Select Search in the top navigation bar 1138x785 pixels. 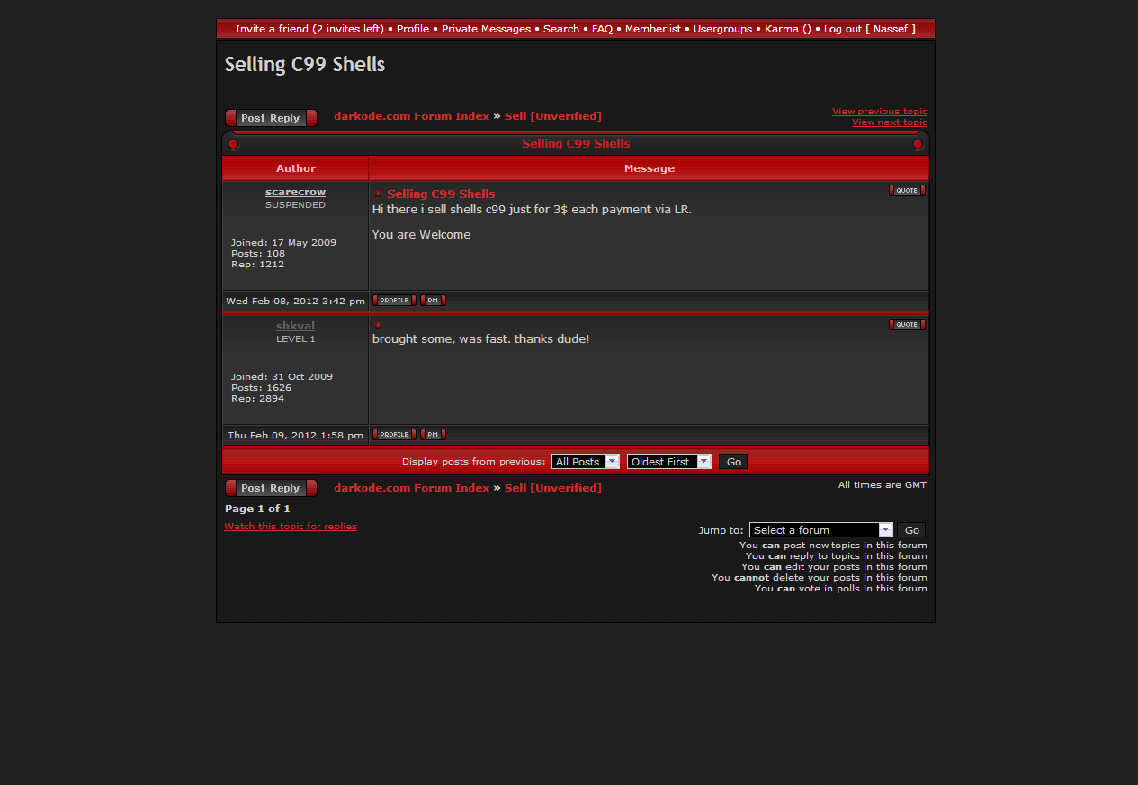pyautogui.click(x=561, y=29)
